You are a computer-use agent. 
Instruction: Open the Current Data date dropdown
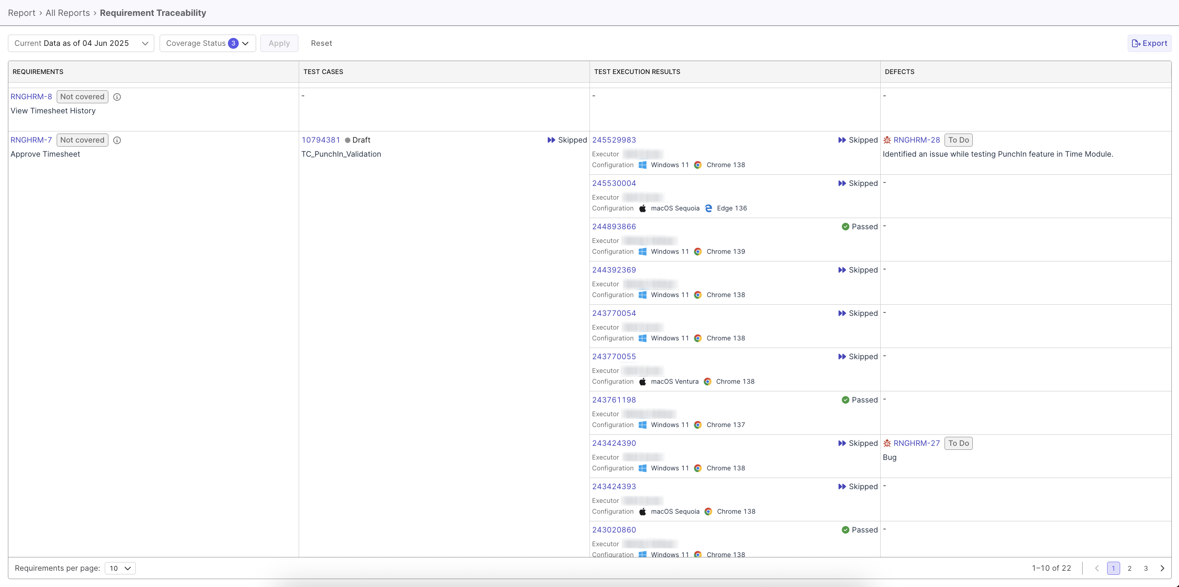pos(81,43)
